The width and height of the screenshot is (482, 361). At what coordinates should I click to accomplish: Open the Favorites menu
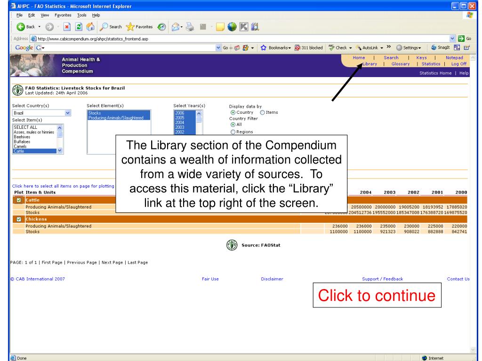pos(63,15)
